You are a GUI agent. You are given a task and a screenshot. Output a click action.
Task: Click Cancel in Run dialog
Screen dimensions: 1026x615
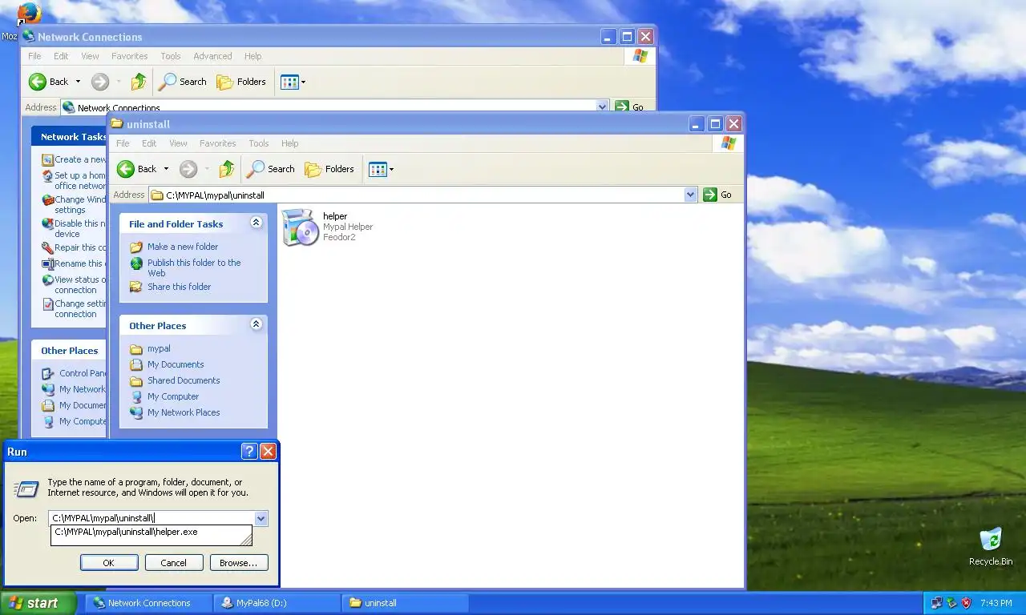coord(174,563)
